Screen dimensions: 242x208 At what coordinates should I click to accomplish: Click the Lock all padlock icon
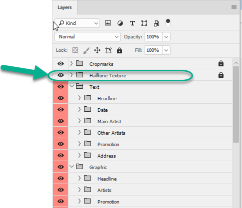(x=119, y=50)
